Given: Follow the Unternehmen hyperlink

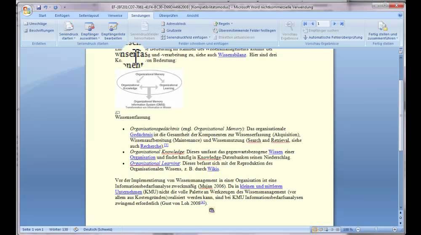Looking at the screenshot, I should coord(128,192).
